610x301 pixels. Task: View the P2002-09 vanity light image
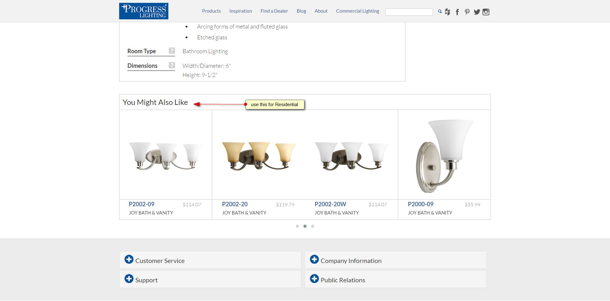(166, 156)
